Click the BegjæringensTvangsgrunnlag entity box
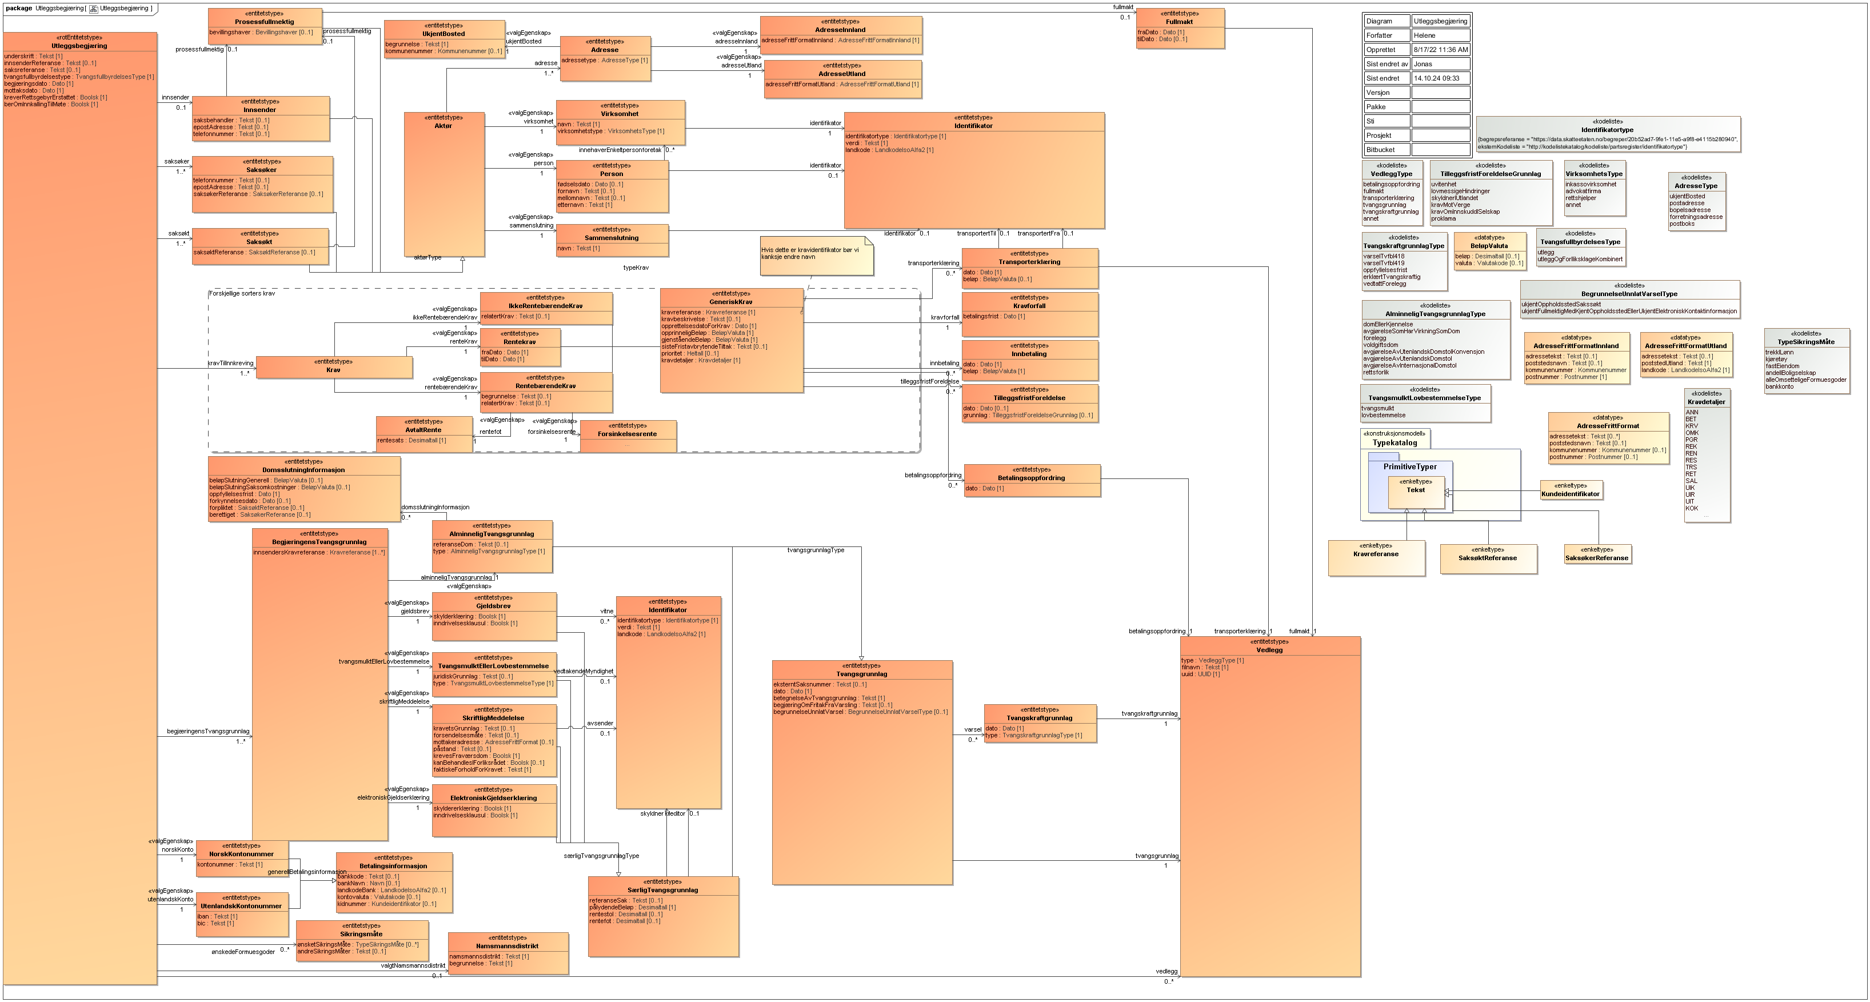 click(x=319, y=685)
